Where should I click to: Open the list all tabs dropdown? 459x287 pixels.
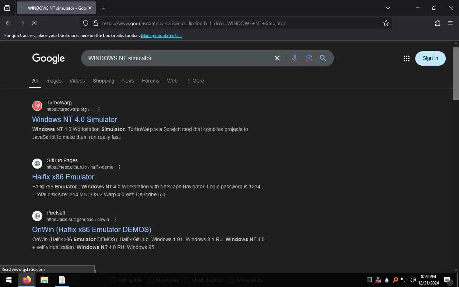[x=388, y=8]
